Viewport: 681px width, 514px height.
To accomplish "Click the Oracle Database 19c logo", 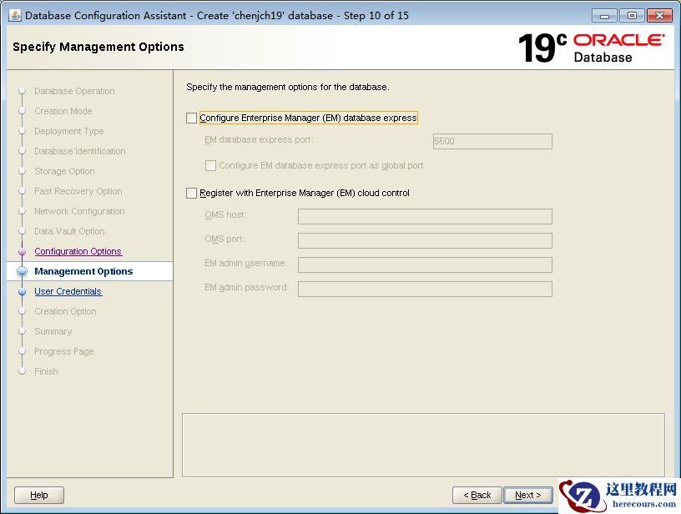I will pos(591,48).
